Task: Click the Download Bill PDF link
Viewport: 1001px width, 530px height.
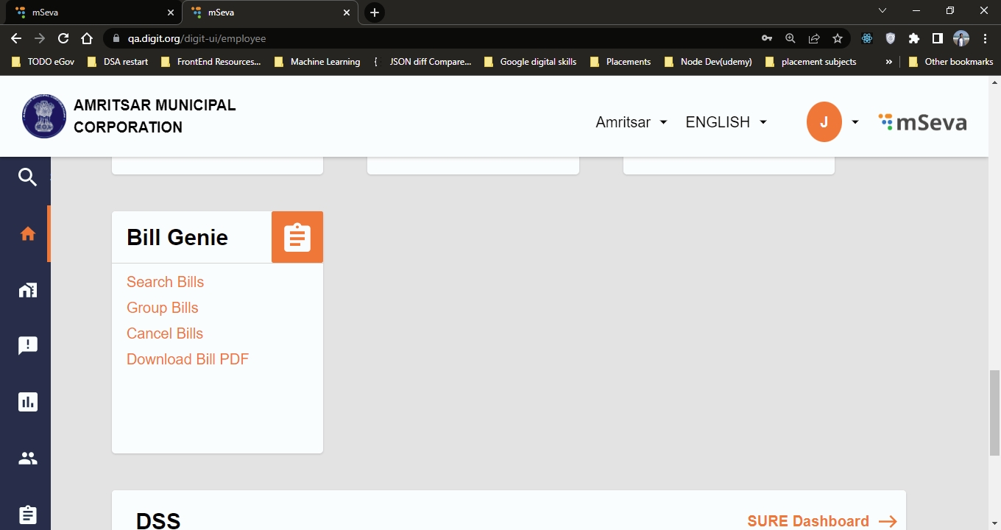Action: tap(188, 359)
